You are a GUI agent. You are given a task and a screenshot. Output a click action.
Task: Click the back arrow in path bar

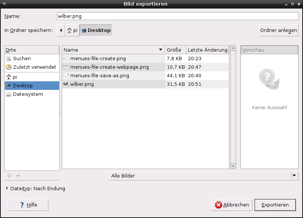(x=61, y=30)
